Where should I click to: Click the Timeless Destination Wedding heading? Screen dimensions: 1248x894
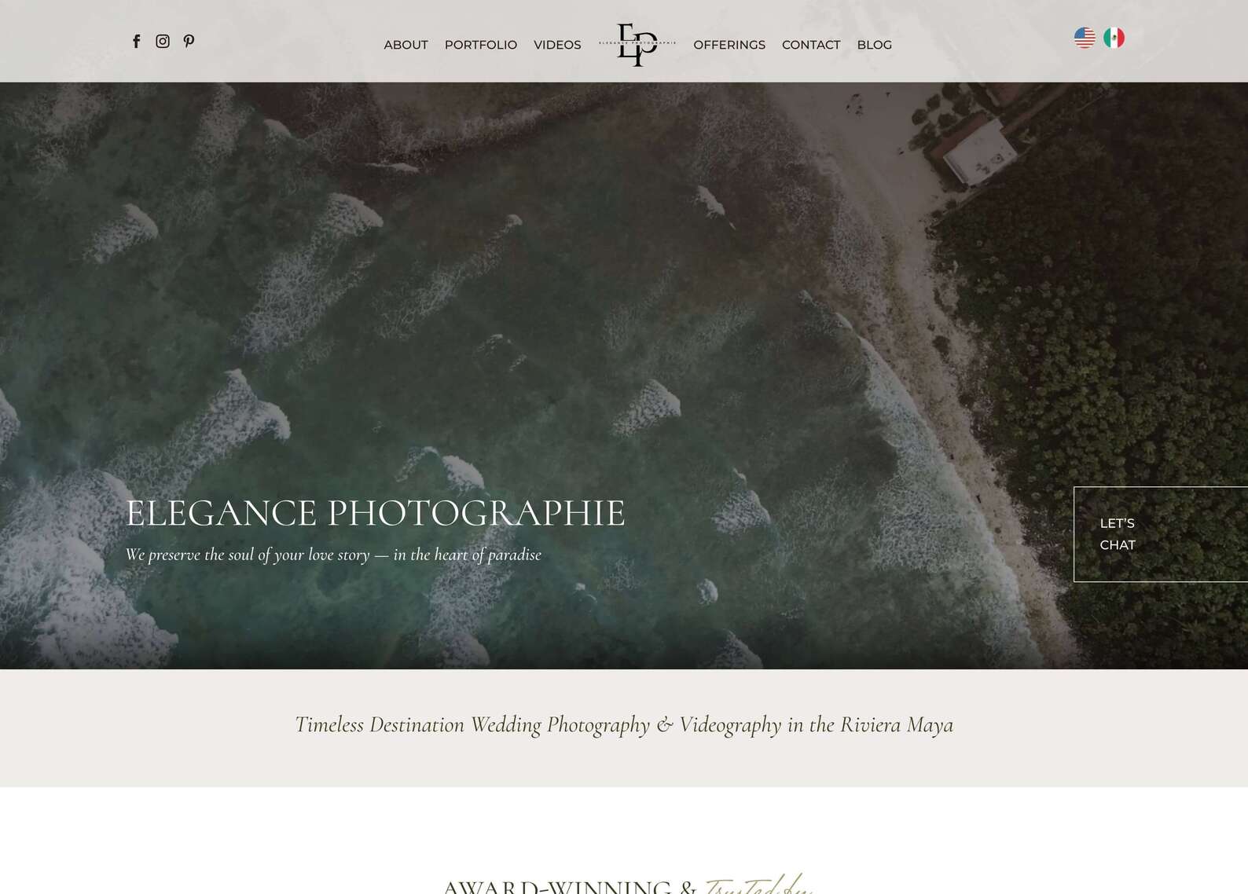(x=624, y=725)
